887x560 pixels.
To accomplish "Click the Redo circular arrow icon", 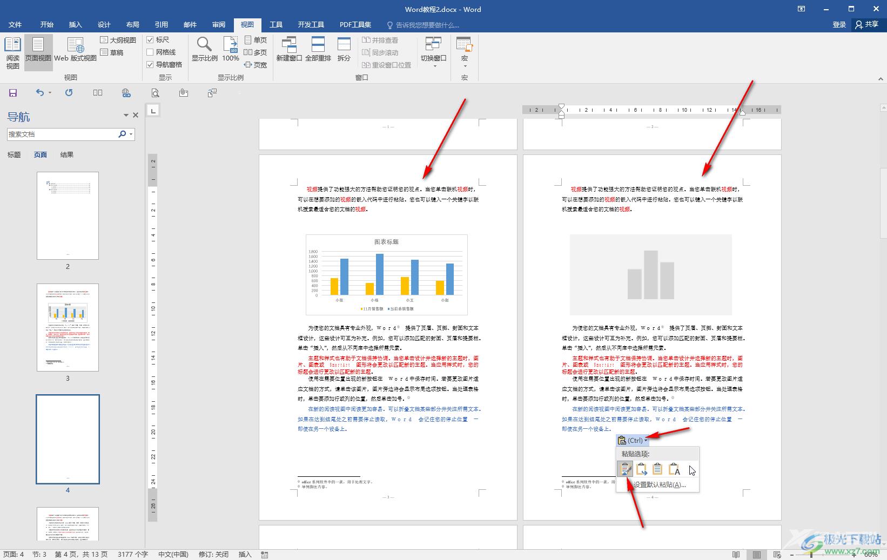I will (x=69, y=93).
